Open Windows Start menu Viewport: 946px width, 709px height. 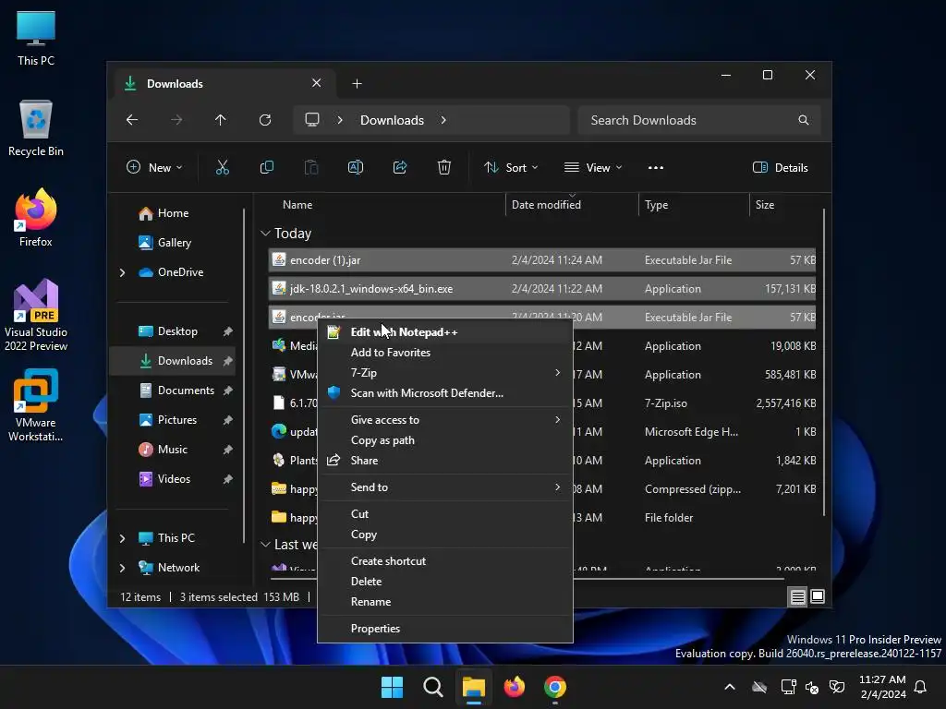point(392,687)
